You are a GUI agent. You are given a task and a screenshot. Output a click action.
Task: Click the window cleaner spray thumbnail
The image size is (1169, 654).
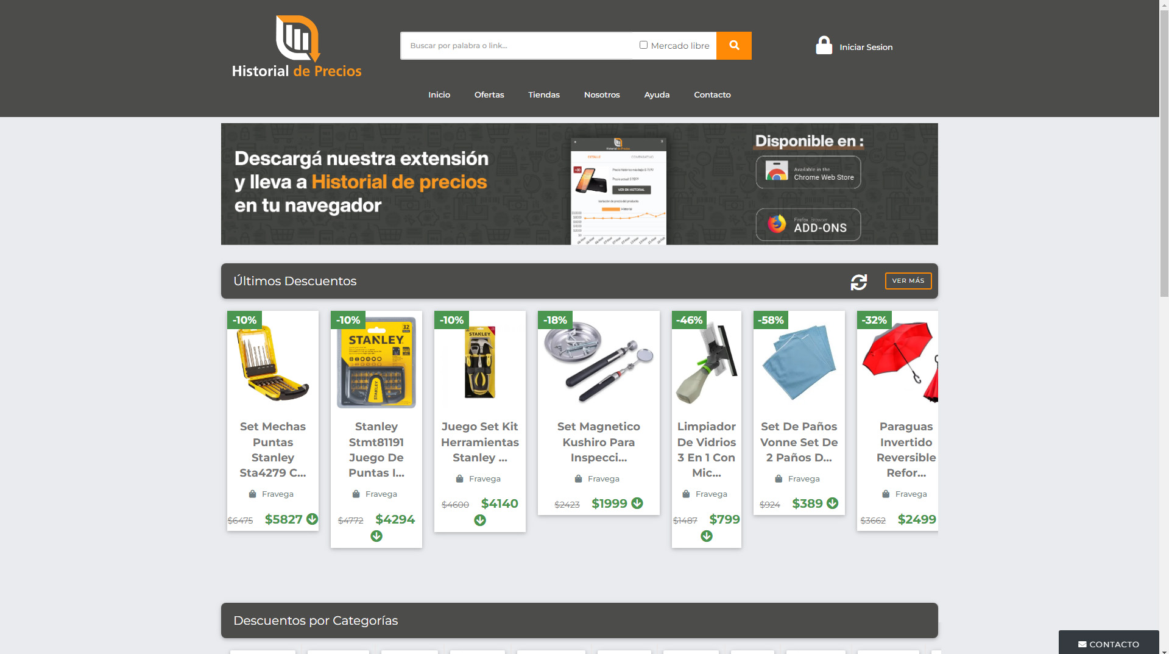click(x=707, y=363)
